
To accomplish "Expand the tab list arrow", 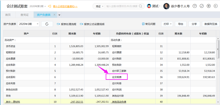I will point(59,15).
